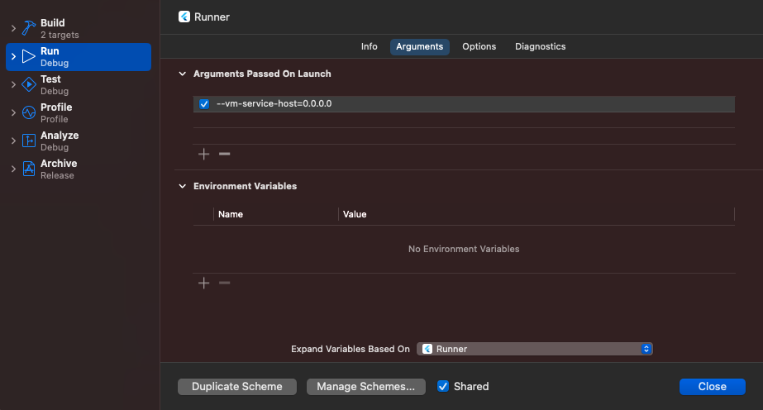Click the Test action icon
Image resolution: width=763 pixels, height=410 pixels.
pos(28,84)
